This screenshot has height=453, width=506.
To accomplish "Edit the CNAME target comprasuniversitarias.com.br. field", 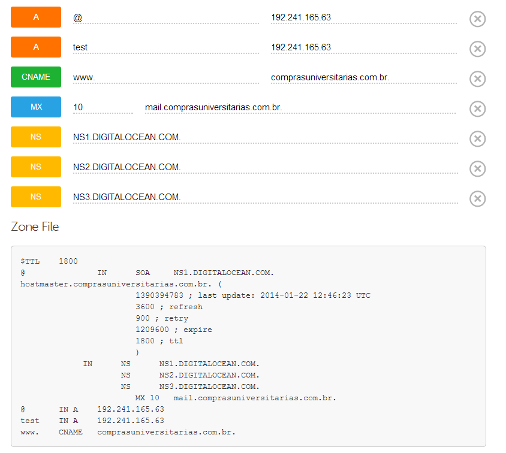I will (364, 77).
